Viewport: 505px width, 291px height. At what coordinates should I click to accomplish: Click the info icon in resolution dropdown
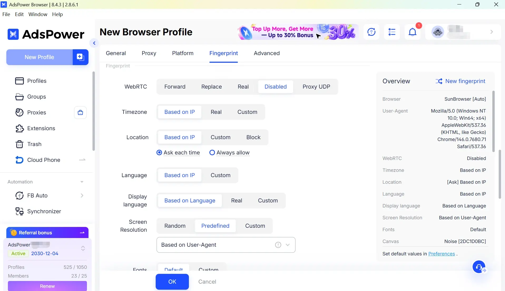point(278,245)
